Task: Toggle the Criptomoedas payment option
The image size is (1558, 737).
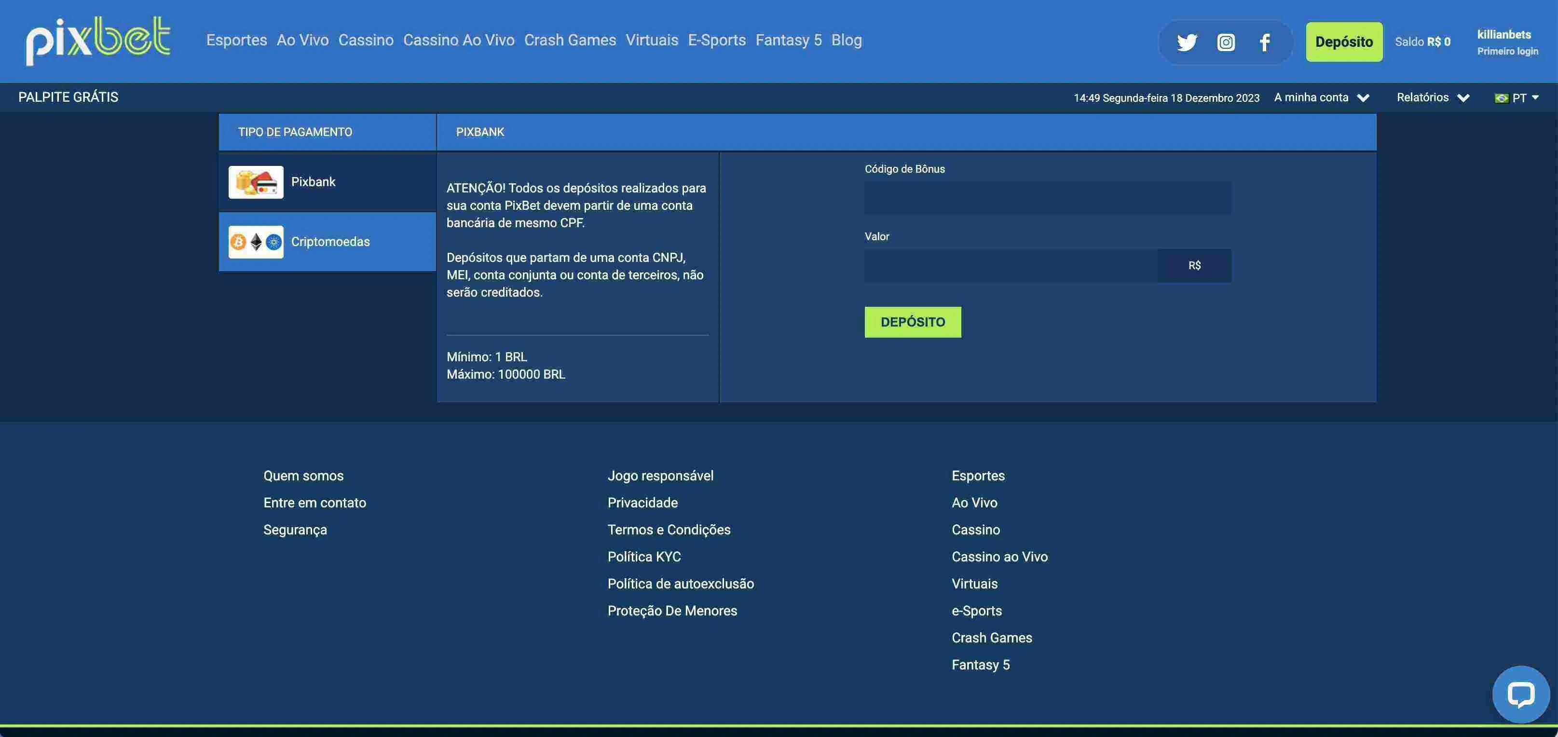Action: [327, 241]
